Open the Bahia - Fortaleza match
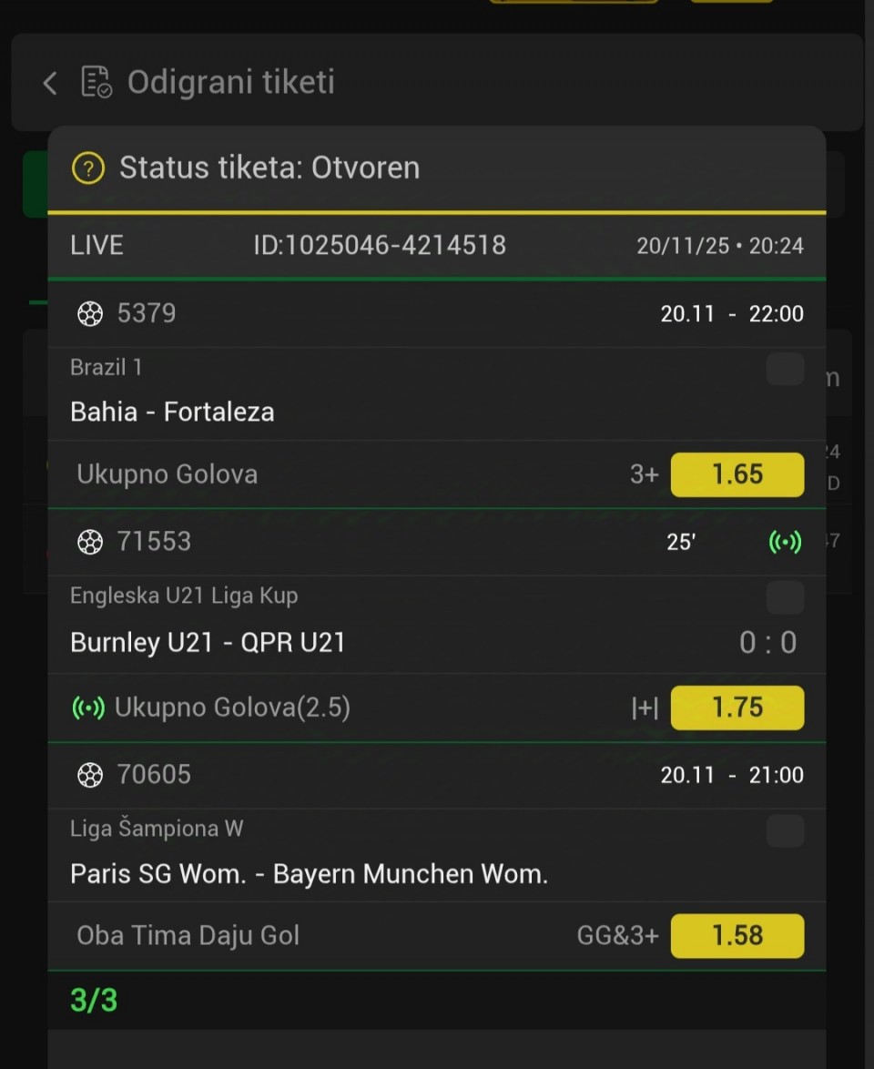 172,412
